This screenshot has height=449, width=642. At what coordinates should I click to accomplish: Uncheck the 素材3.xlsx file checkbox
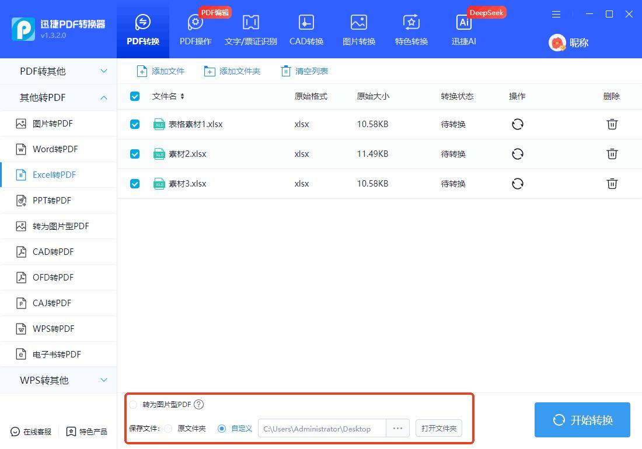[135, 184]
